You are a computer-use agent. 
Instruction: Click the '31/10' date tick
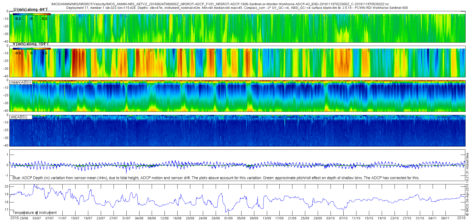point(420,218)
